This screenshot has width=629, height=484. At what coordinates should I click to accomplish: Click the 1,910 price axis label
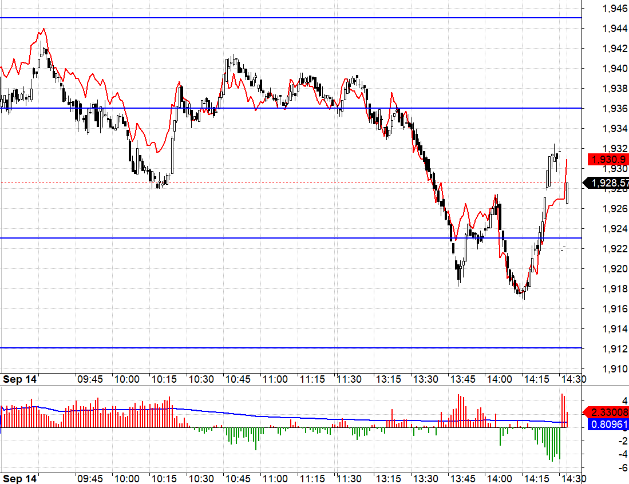pyautogui.click(x=615, y=369)
